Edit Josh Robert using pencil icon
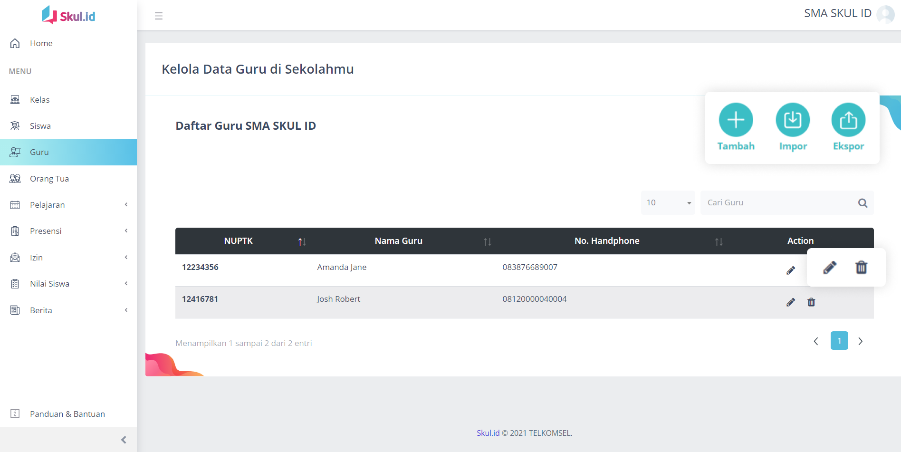The image size is (901, 452). [x=791, y=302]
